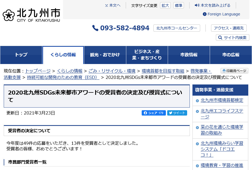Switch font size back using 標準
This screenshot has height=170, width=252.
[x=178, y=5]
